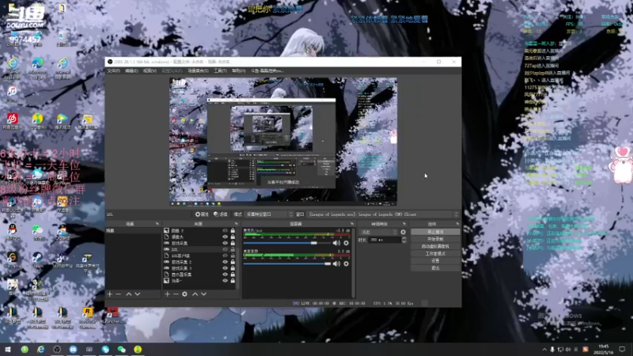The height and width of the screenshot is (356, 633).
Task: Open Internet Explorer from the taskbar
Action: click(41, 349)
